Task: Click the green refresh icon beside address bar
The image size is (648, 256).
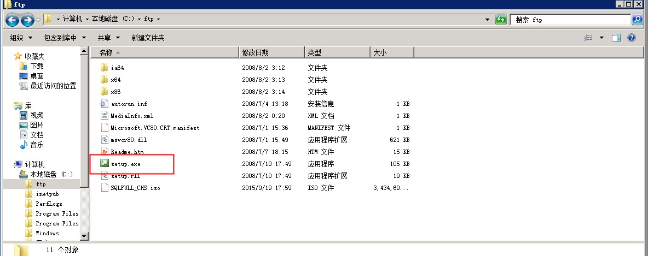Action: click(501, 19)
